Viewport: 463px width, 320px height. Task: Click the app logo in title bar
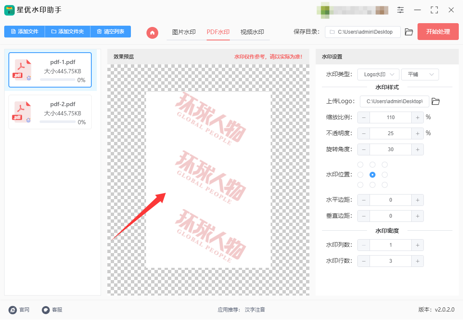click(9, 10)
